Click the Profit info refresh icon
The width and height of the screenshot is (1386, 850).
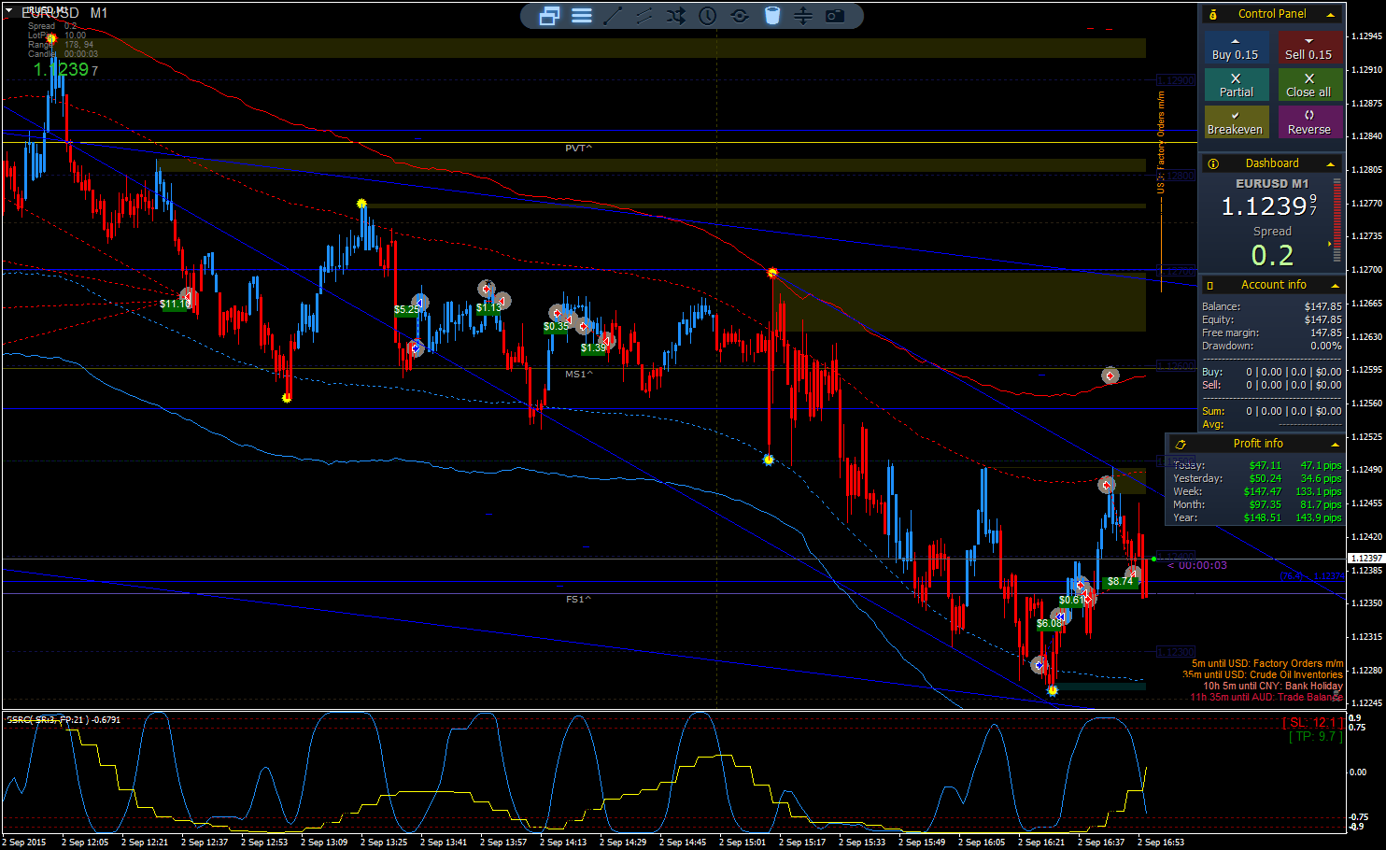[x=1181, y=445]
